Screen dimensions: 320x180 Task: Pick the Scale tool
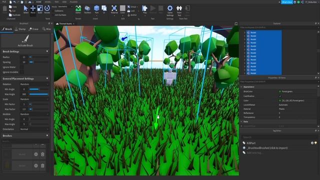[40, 9]
